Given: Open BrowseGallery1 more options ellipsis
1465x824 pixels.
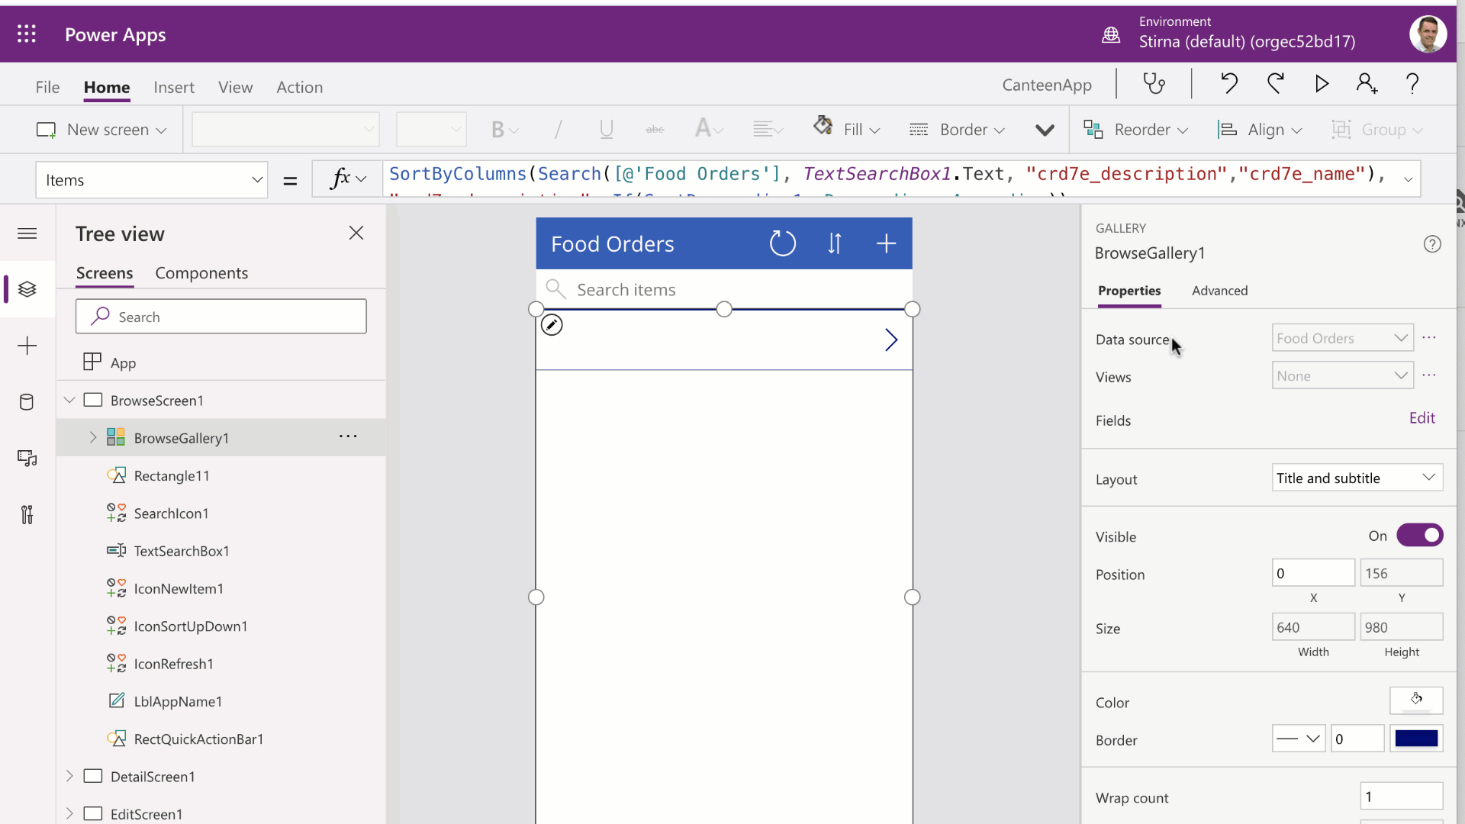Looking at the screenshot, I should (348, 436).
